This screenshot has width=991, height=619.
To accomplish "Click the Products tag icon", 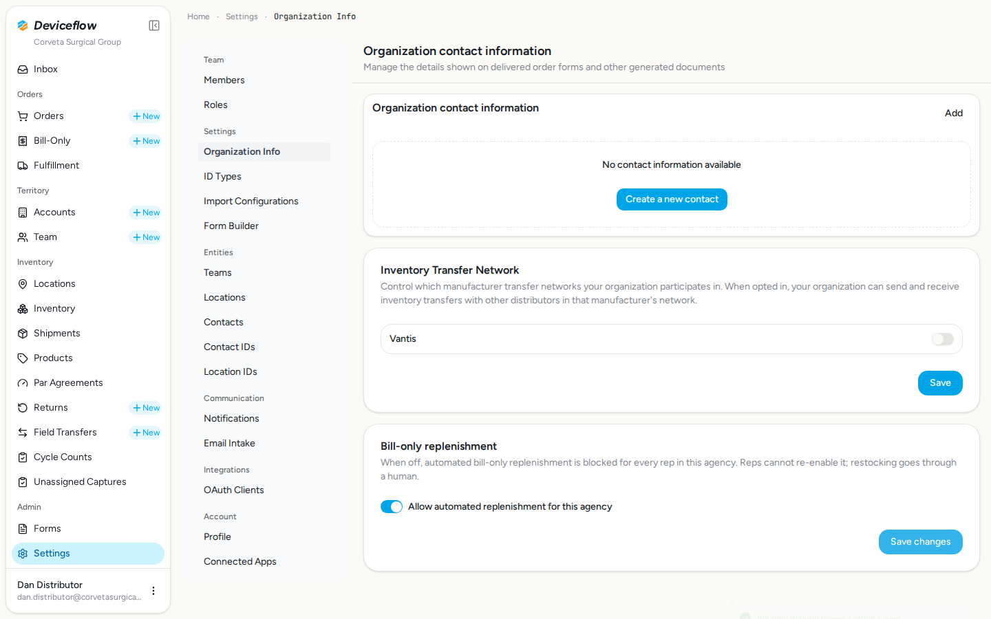I will (x=23, y=358).
